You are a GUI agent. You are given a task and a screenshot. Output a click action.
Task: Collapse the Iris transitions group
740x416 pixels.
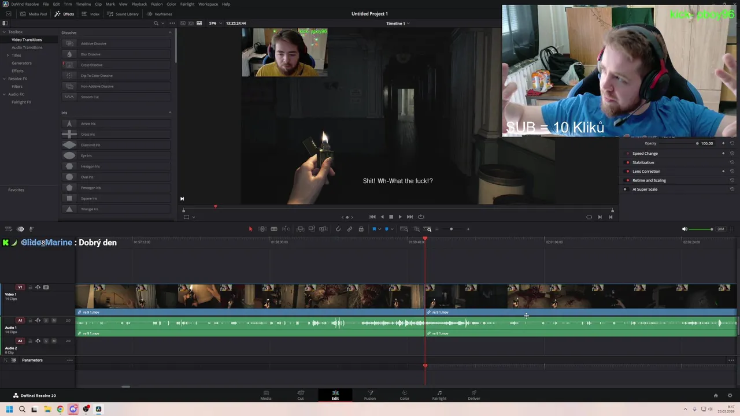[x=170, y=113]
